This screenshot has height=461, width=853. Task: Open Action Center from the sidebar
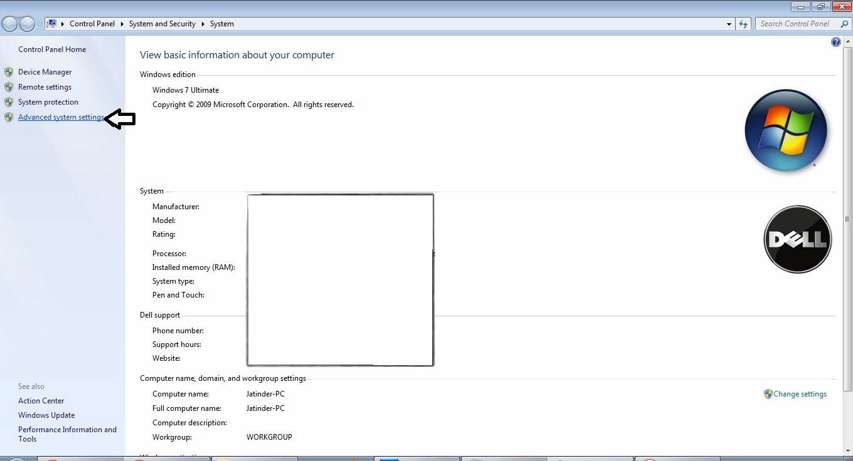41,400
